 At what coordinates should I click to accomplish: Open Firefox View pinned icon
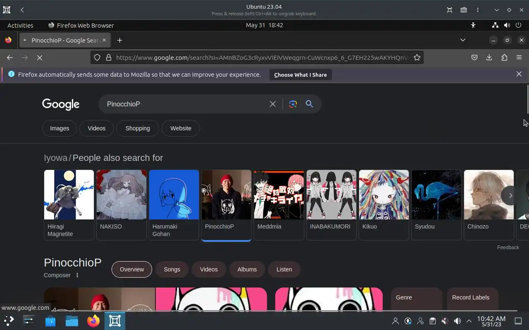point(8,40)
